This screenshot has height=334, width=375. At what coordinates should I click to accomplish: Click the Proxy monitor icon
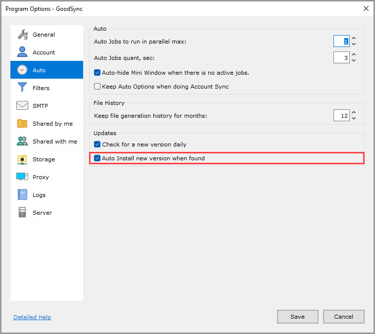tap(22, 177)
